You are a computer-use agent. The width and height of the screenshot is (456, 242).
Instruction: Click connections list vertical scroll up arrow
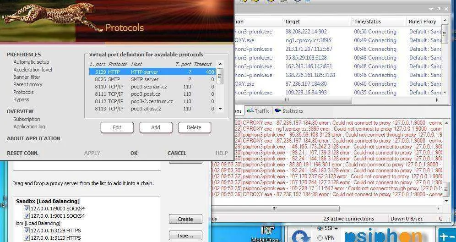pyautogui.click(x=445, y=20)
